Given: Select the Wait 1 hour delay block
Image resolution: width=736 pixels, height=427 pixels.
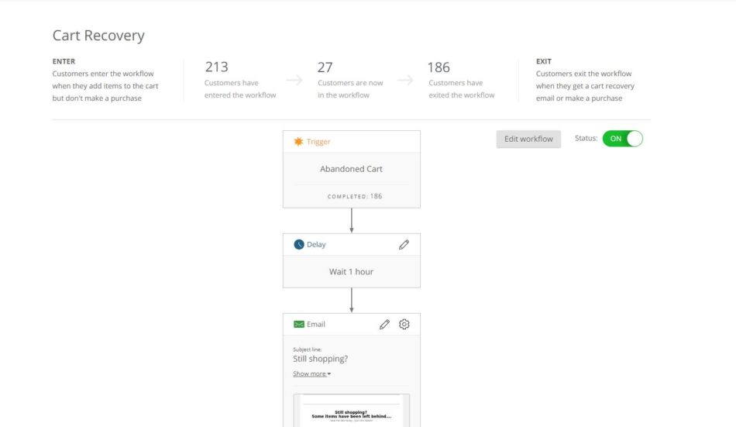Looking at the screenshot, I should click(351, 272).
